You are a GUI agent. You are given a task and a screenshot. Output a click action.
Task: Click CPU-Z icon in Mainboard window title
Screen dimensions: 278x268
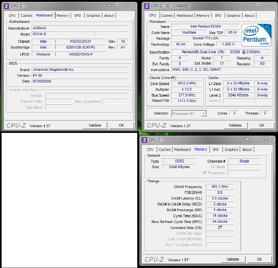6,6
